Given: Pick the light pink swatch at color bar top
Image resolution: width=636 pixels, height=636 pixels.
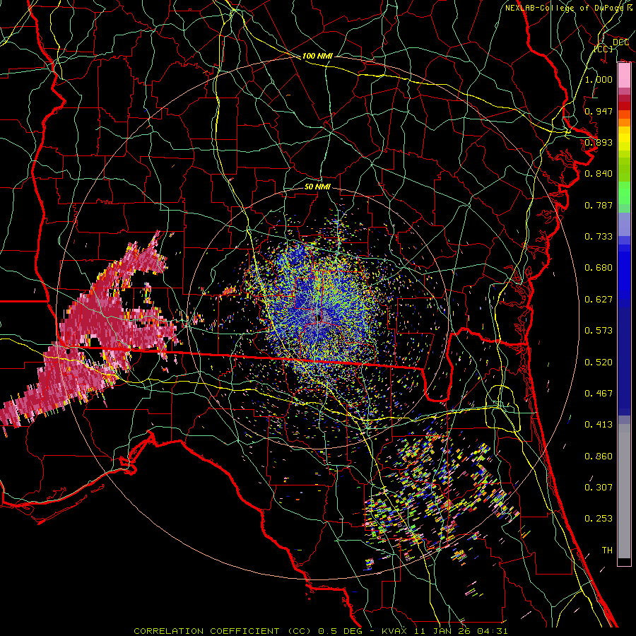Looking at the screenshot, I should tap(624, 76).
